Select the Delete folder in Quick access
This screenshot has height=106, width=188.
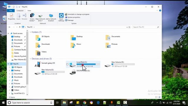click(x=15, y=53)
